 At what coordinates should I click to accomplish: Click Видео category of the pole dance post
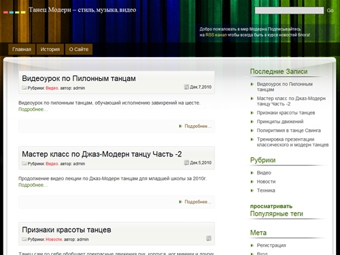[52, 88]
